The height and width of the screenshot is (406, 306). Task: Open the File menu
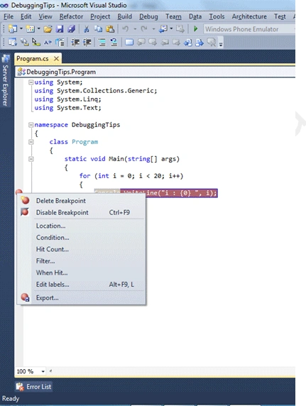[x=9, y=16]
